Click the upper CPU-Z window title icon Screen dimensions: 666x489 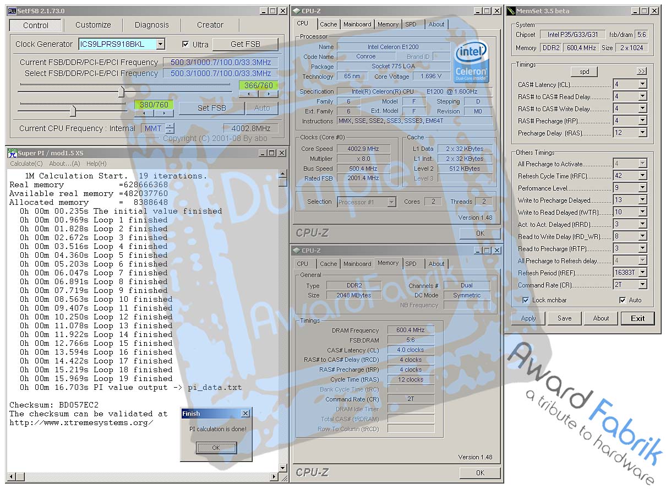296,11
